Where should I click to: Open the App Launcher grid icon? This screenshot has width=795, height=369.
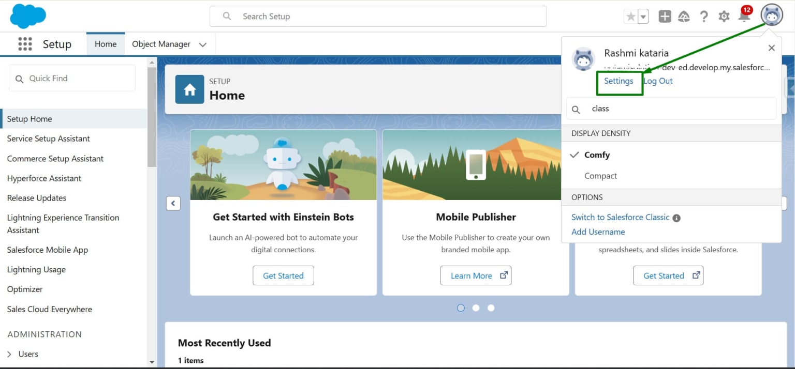click(25, 44)
